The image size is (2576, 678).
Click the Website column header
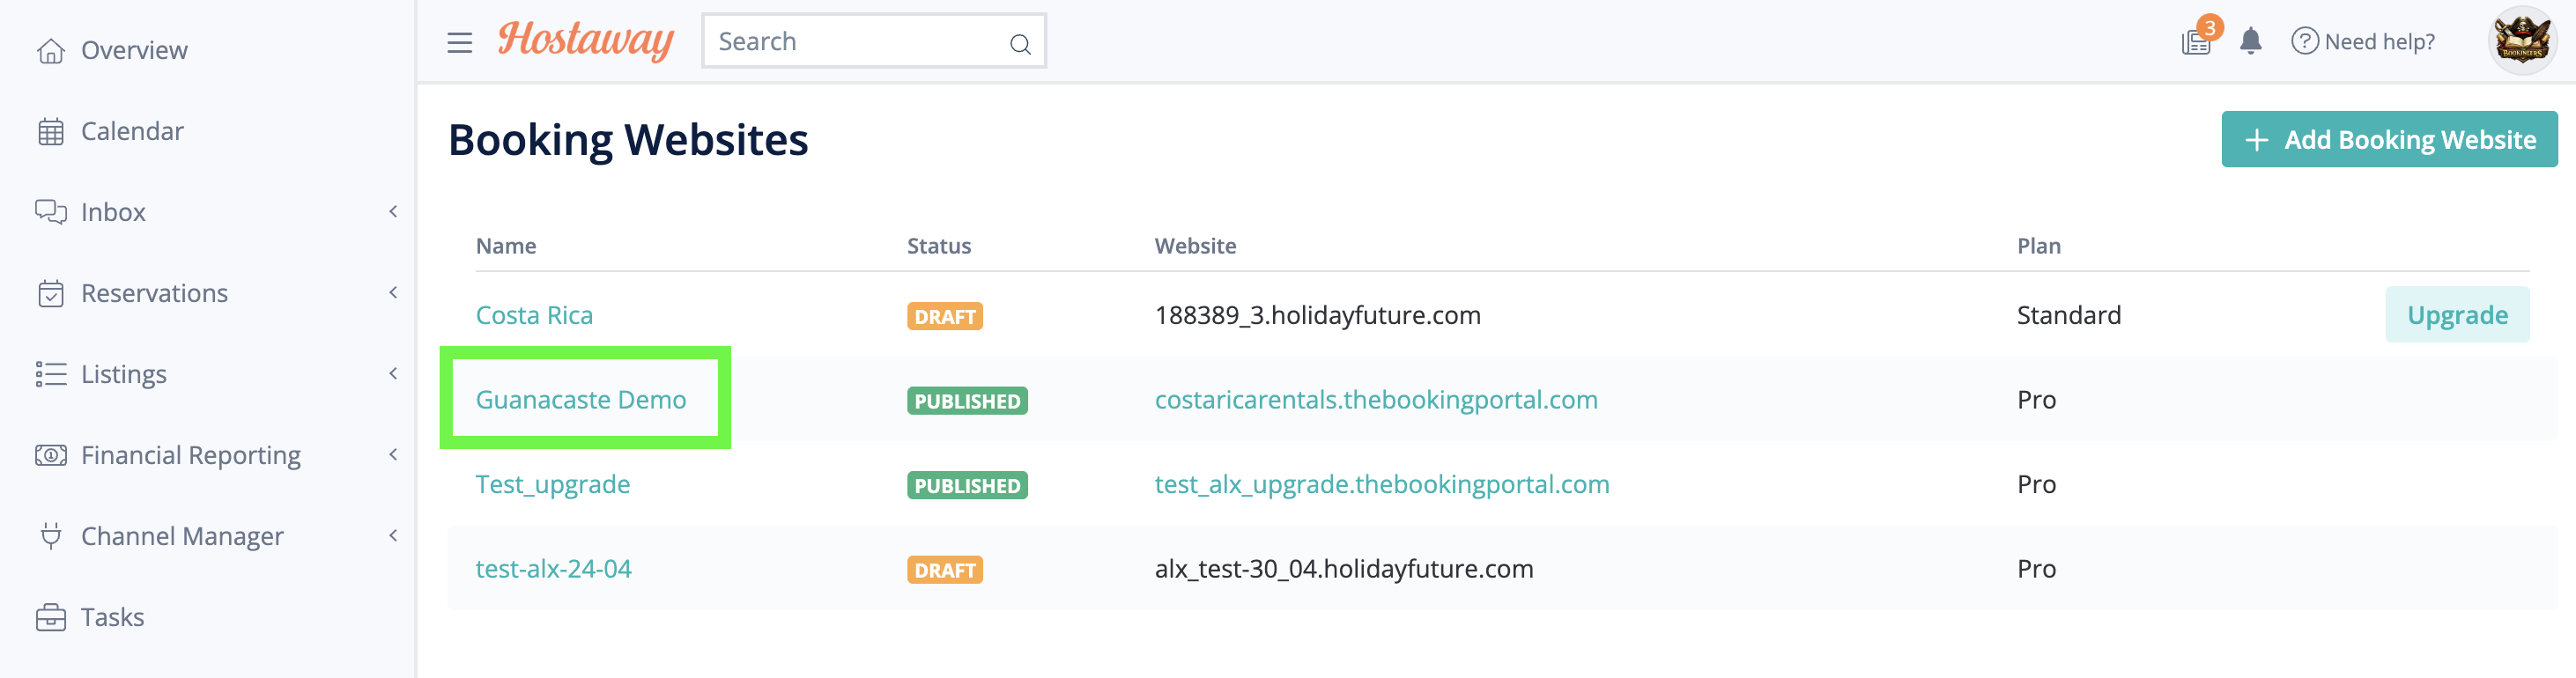[x=1195, y=246]
